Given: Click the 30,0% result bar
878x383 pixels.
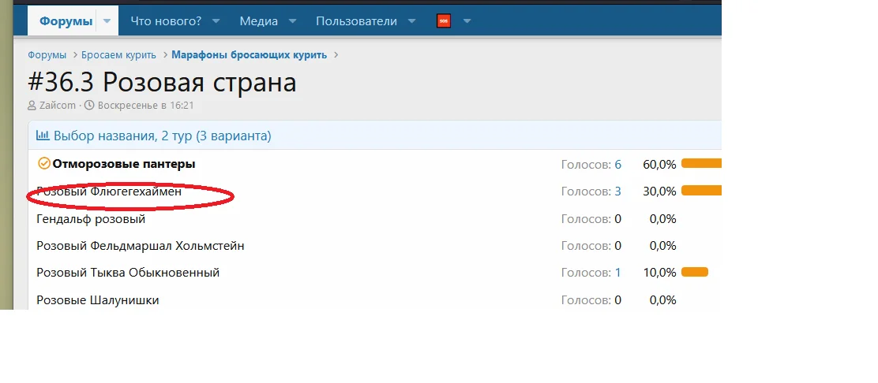Looking at the screenshot, I should coord(701,191).
